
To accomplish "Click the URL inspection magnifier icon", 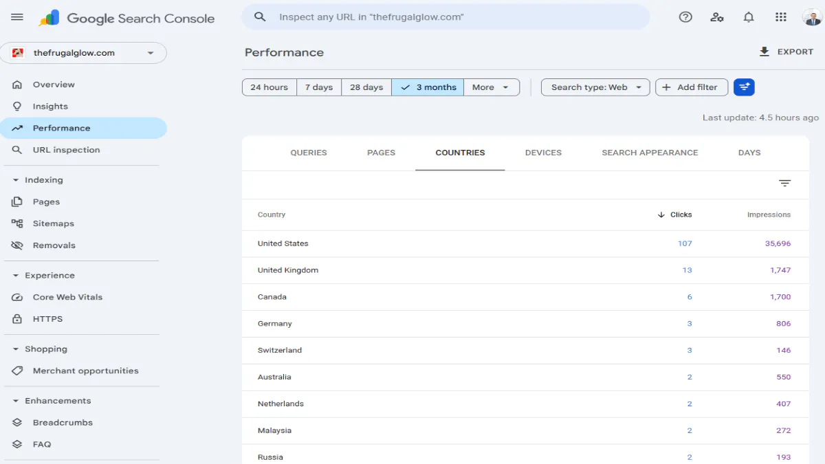I will click(17, 150).
